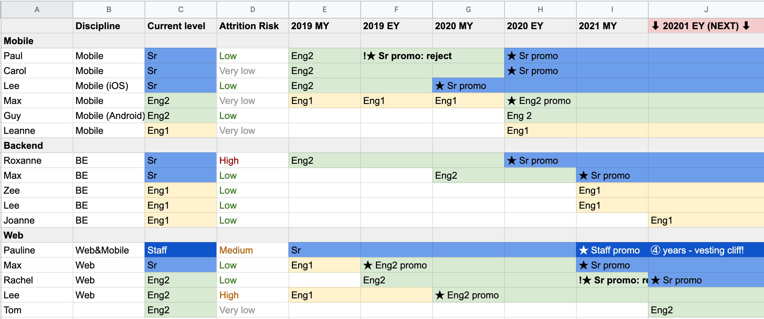
Task: Click the star on Roxanne's 2020 EY Sr promo
Action: tap(513, 160)
